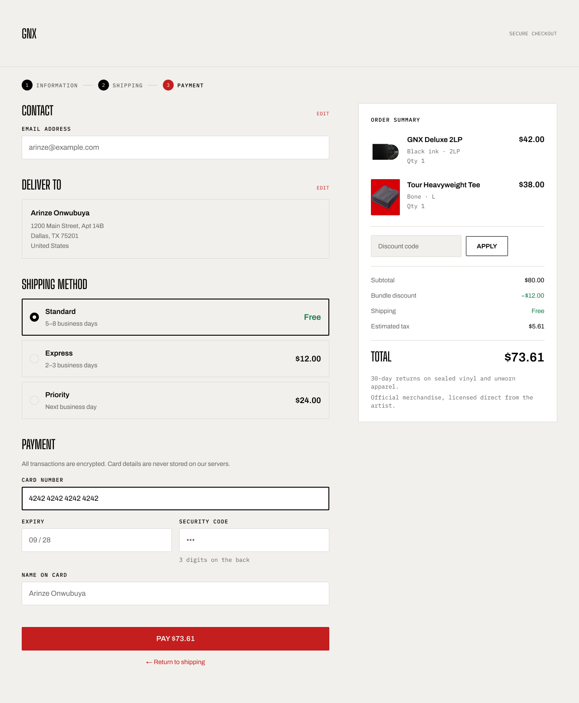The height and width of the screenshot is (703, 579).
Task: Click the GNX Deluxe 2LP product name
Action: coord(435,139)
